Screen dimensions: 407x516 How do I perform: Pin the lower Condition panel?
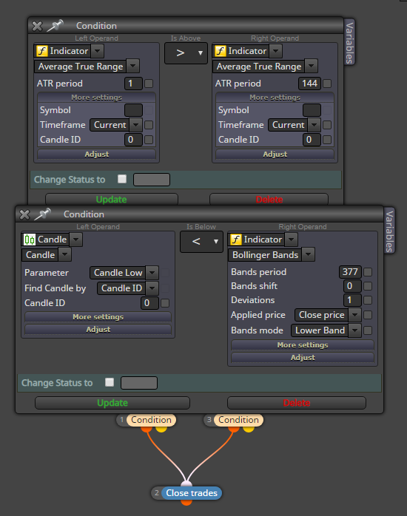click(x=43, y=214)
